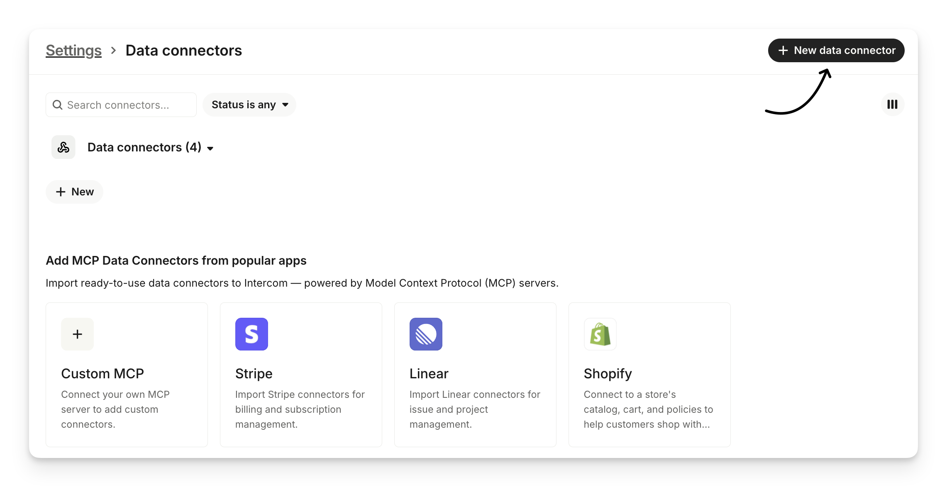Screen dimensions: 947x487
Task: Open the Status is any filter
Action: [249, 105]
